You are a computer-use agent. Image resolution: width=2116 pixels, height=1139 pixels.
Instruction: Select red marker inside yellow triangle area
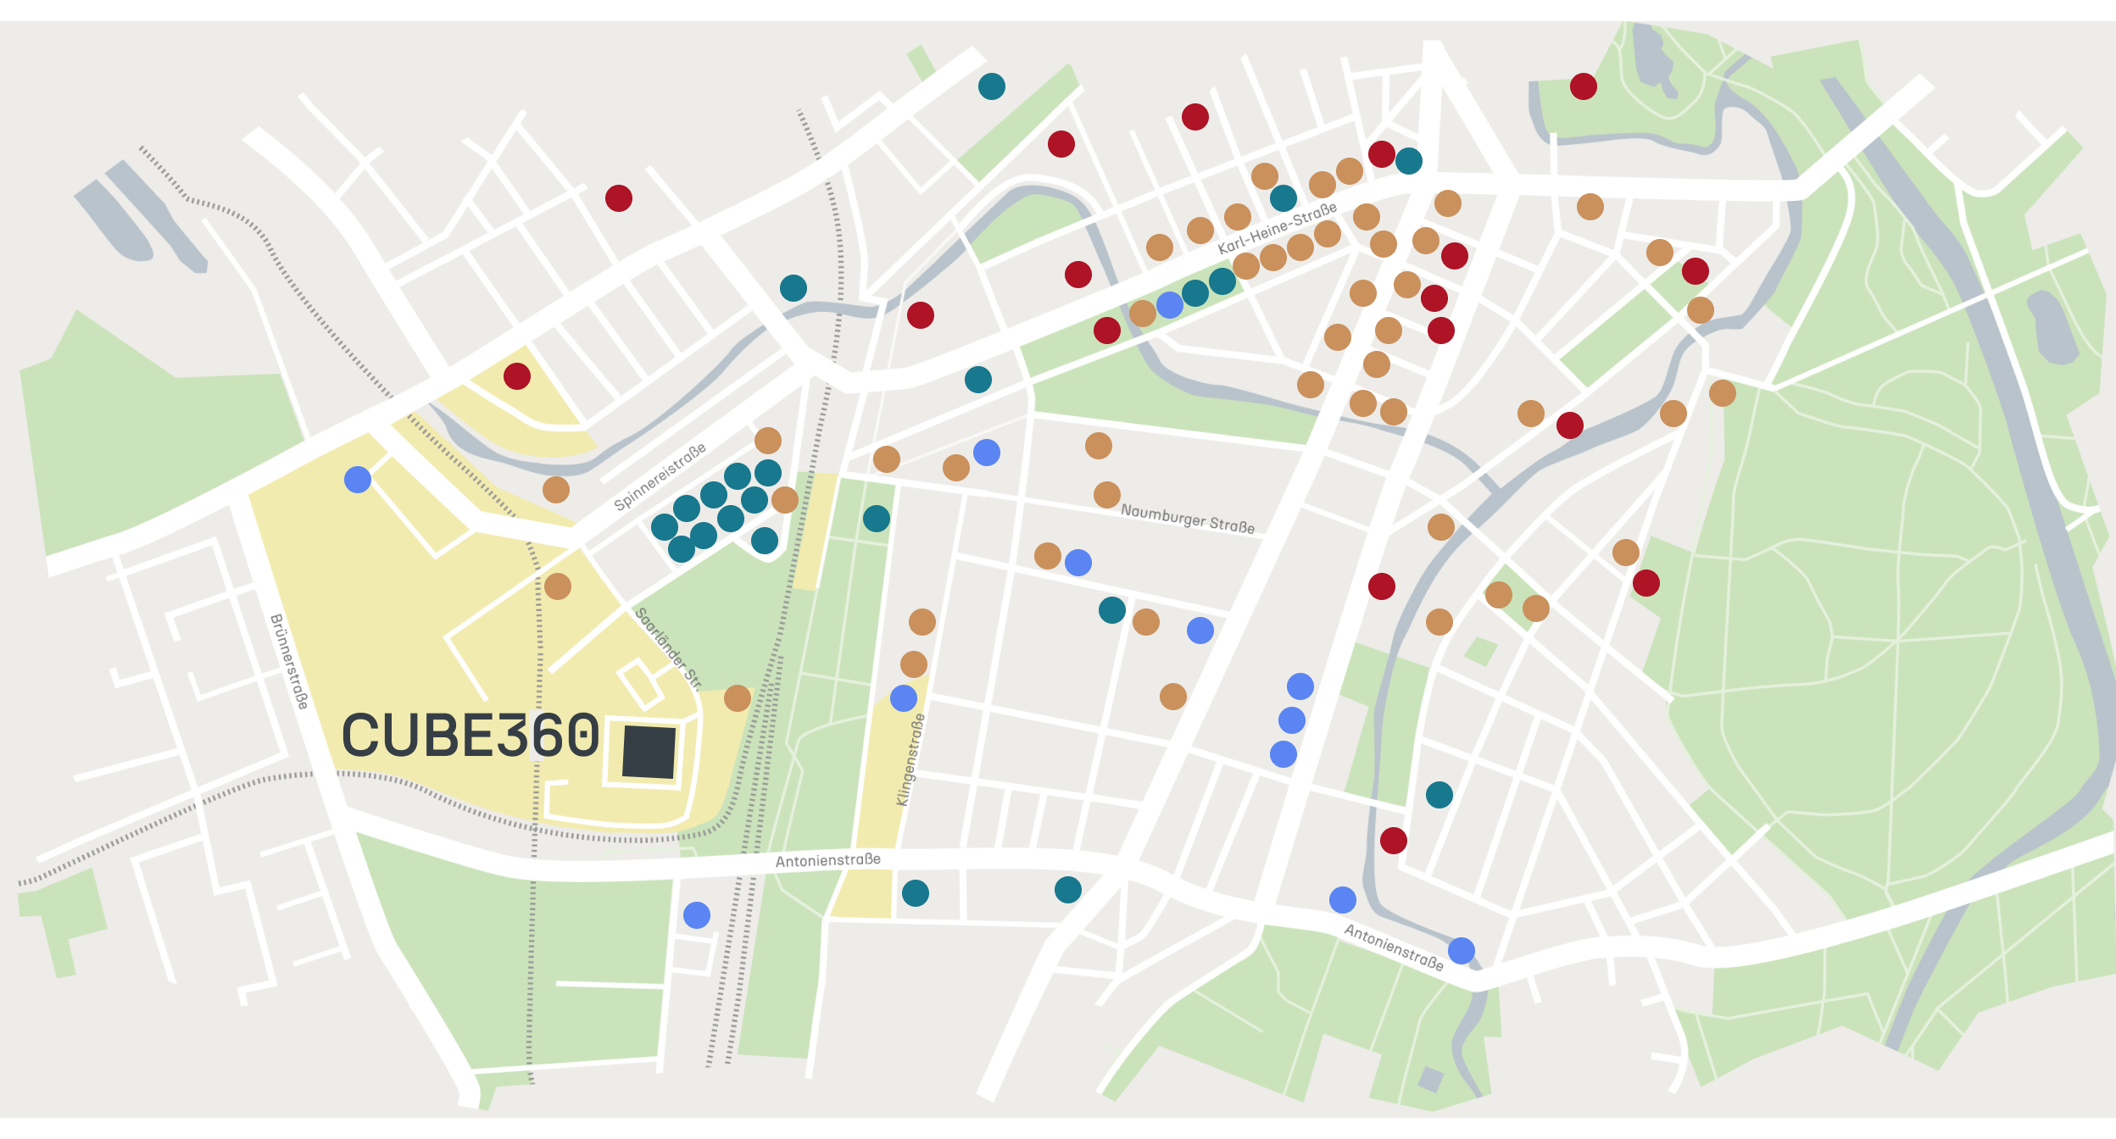[517, 376]
